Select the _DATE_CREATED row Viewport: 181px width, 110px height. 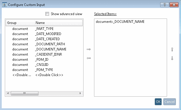coord(44,39)
